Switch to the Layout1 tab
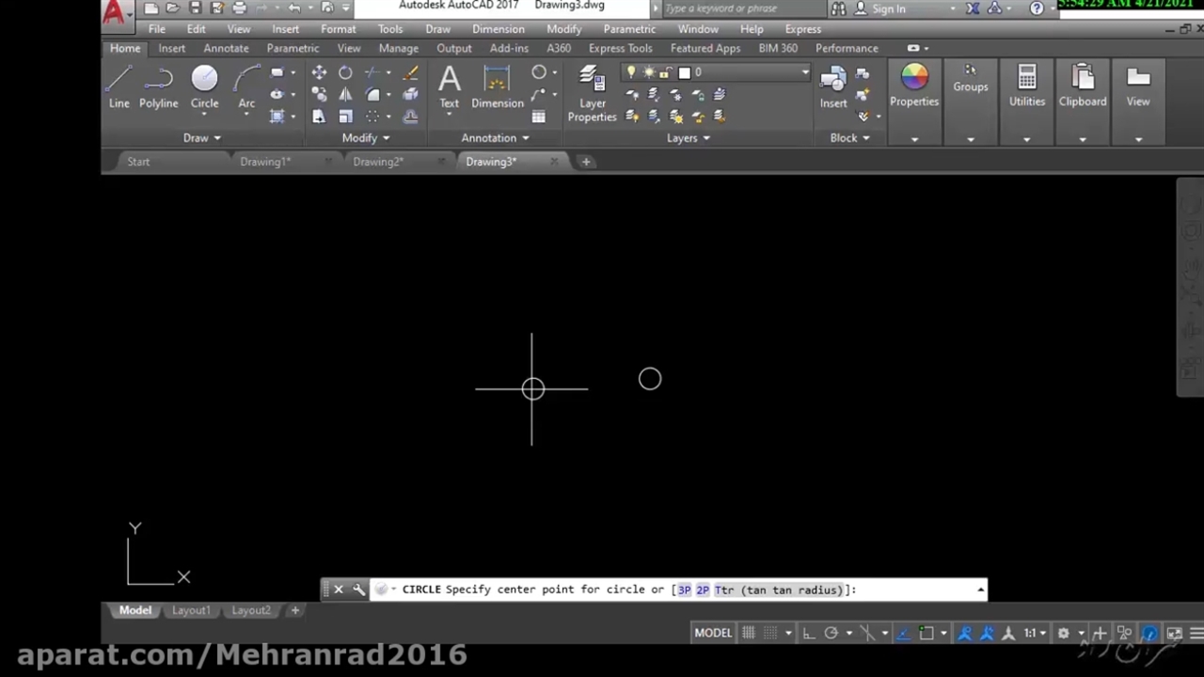Viewport: 1204px width, 677px height. pyautogui.click(x=191, y=610)
